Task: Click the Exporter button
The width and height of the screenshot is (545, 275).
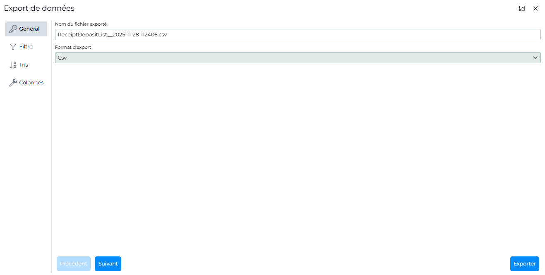Action: (x=525, y=264)
